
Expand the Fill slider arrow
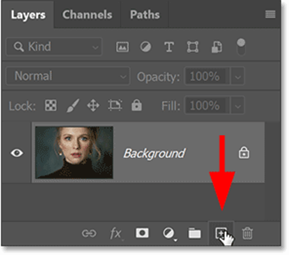point(237,106)
